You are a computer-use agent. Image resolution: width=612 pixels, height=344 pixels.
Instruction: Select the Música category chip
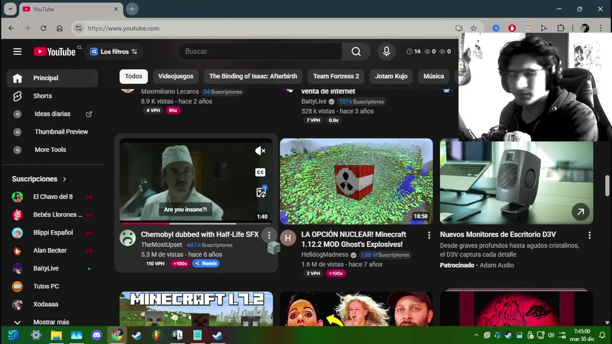point(434,76)
